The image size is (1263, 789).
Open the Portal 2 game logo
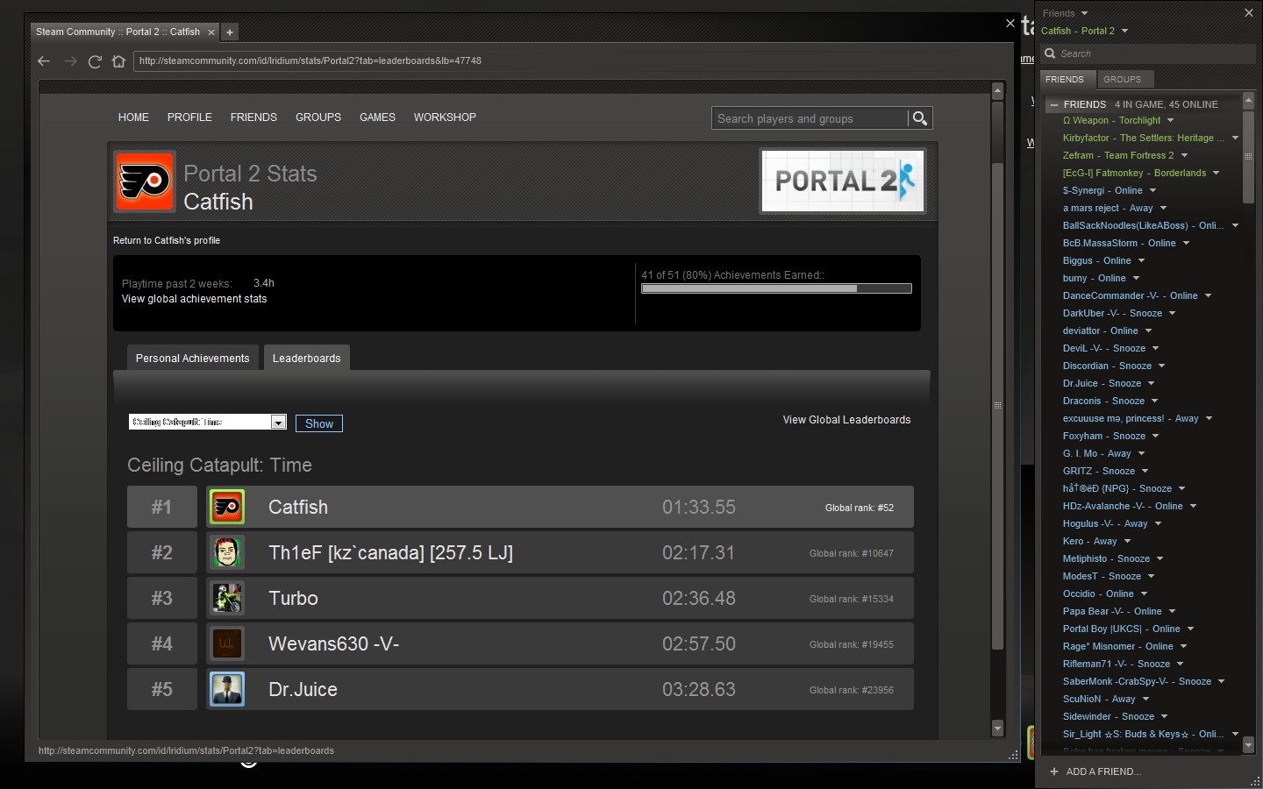pos(843,181)
